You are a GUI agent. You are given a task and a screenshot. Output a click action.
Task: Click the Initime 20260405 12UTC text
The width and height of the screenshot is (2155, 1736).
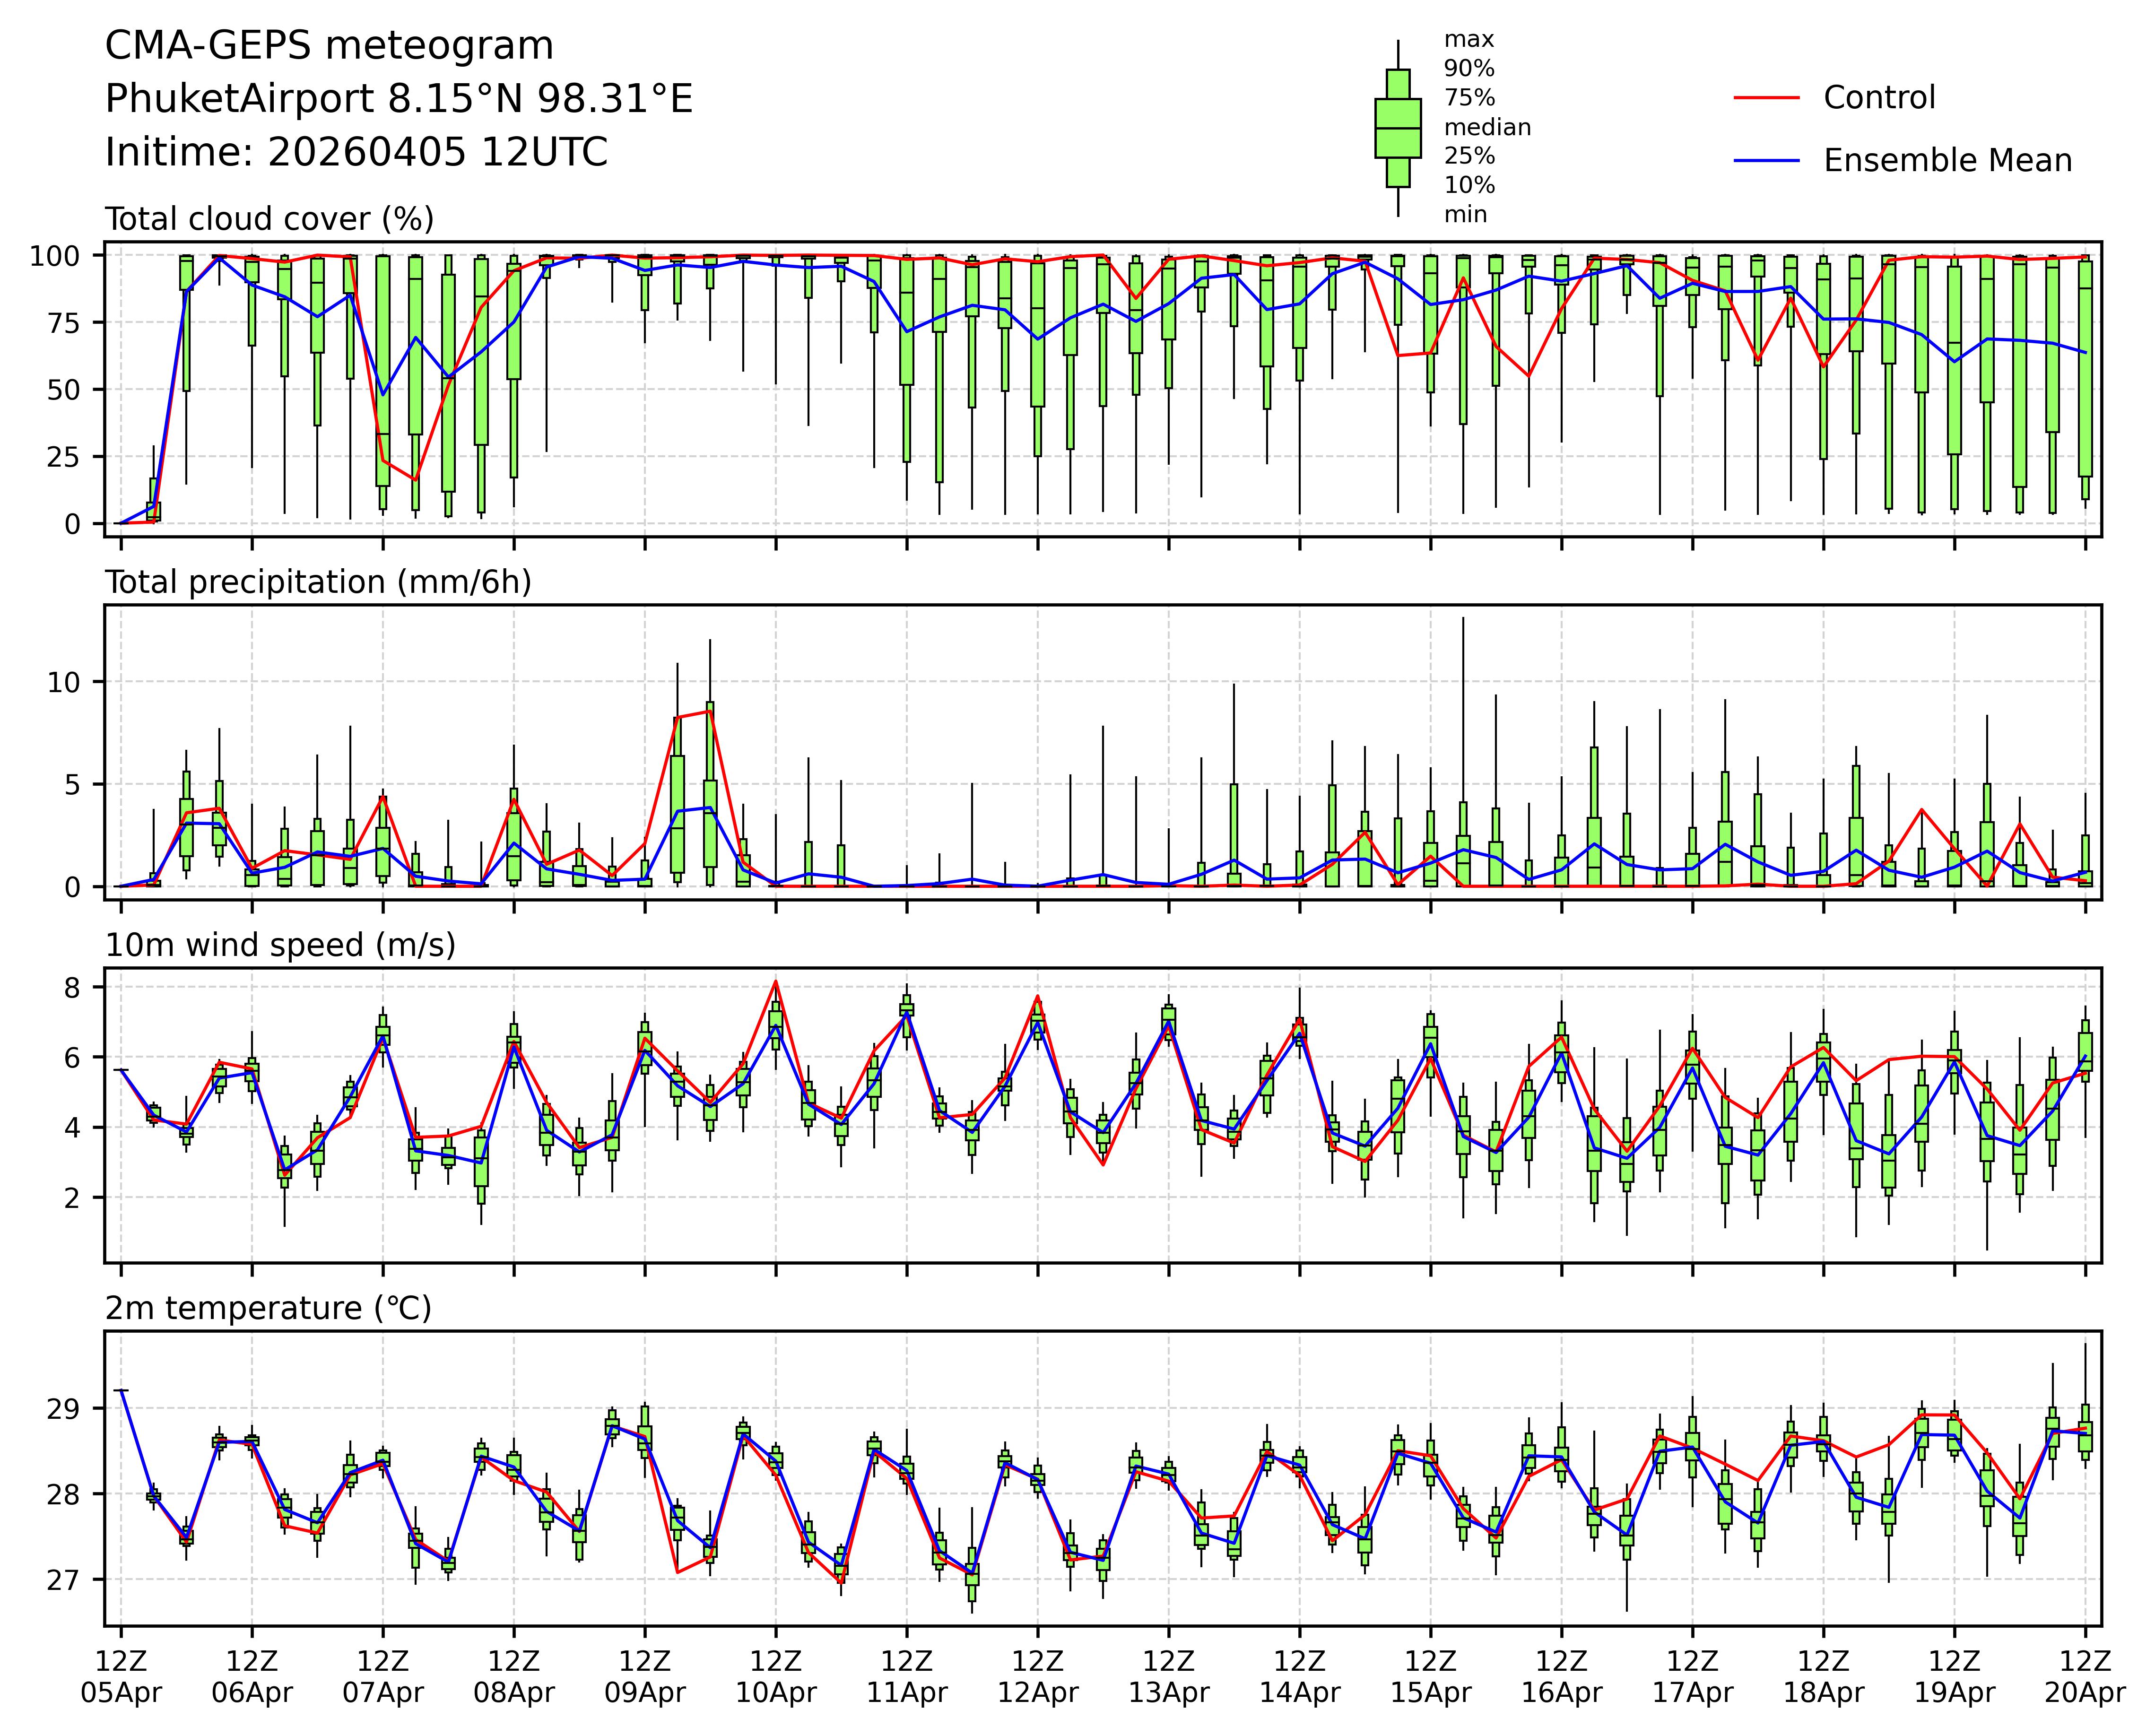point(356,153)
